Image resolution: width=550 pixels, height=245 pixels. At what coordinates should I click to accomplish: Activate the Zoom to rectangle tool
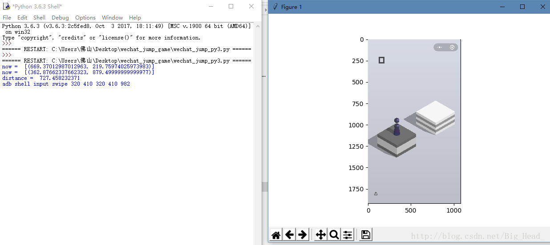(334, 235)
